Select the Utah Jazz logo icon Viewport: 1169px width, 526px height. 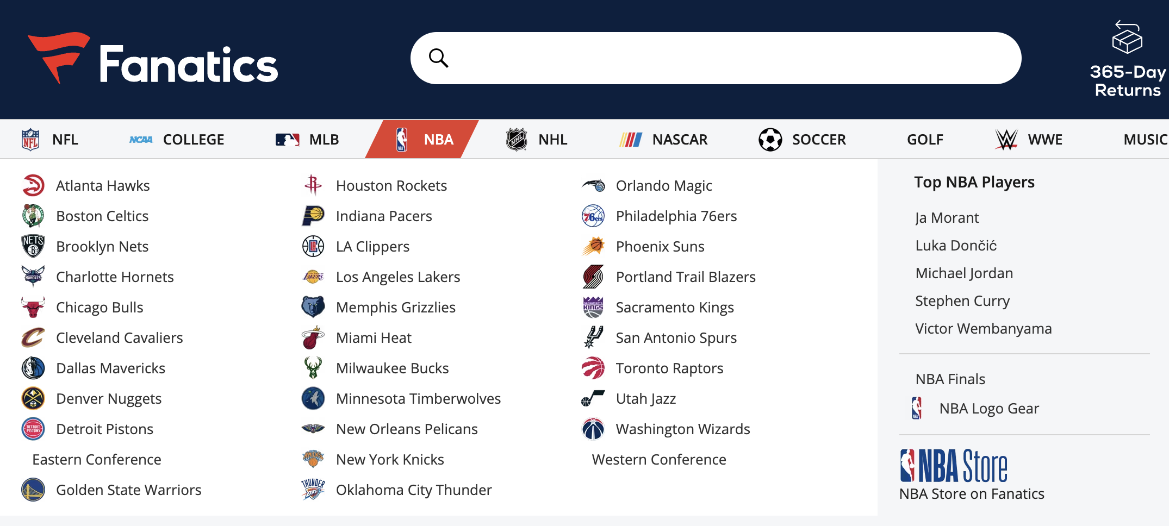tap(593, 398)
